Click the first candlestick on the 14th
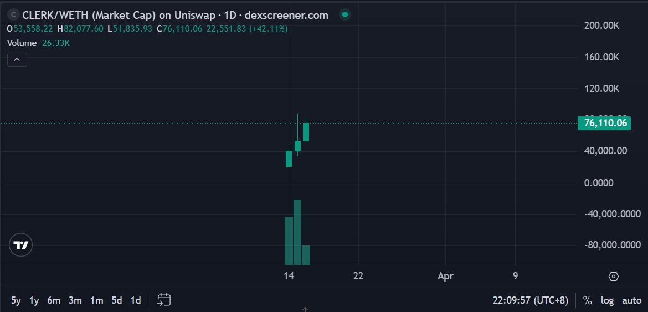 (x=289, y=158)
